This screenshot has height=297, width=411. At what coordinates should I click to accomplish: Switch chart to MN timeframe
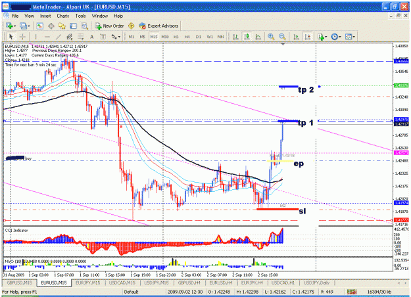pyautogui.click(x=221, y=37)
